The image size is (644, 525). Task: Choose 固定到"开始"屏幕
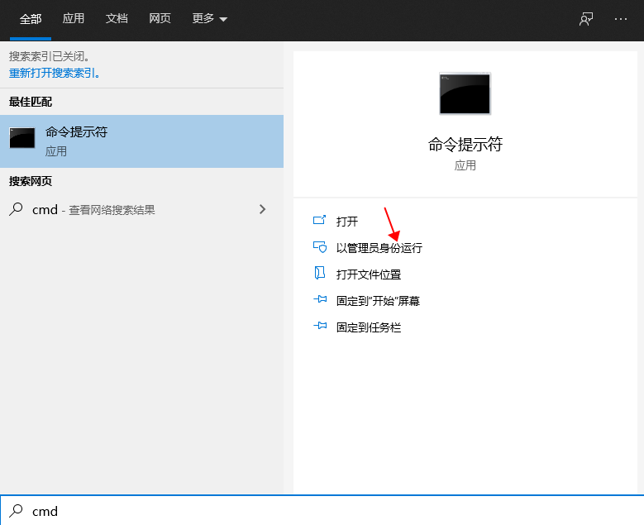point(378,301)
